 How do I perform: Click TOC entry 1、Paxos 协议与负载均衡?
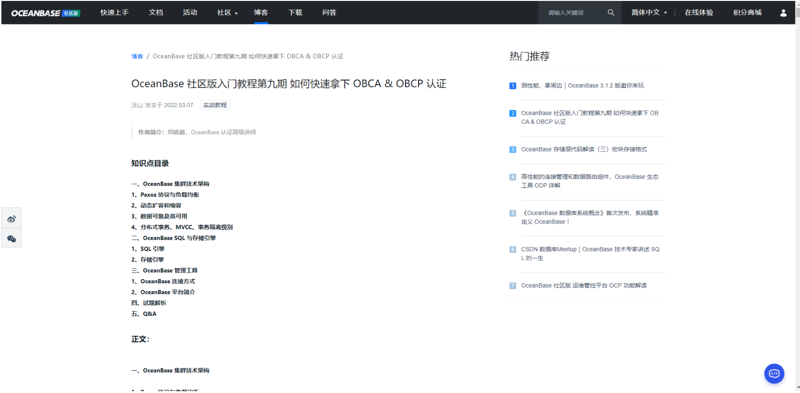coord(165,195)
